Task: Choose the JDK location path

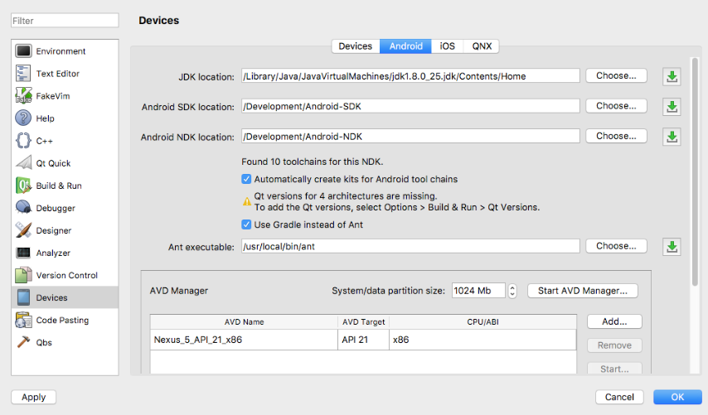Action: tap(616, 75)
